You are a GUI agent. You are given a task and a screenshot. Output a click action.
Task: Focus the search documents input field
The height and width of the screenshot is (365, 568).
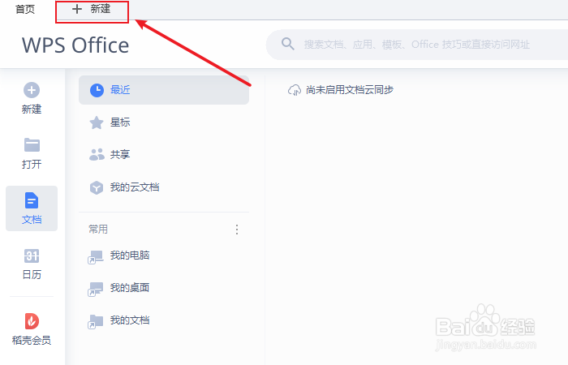(416, 45)
